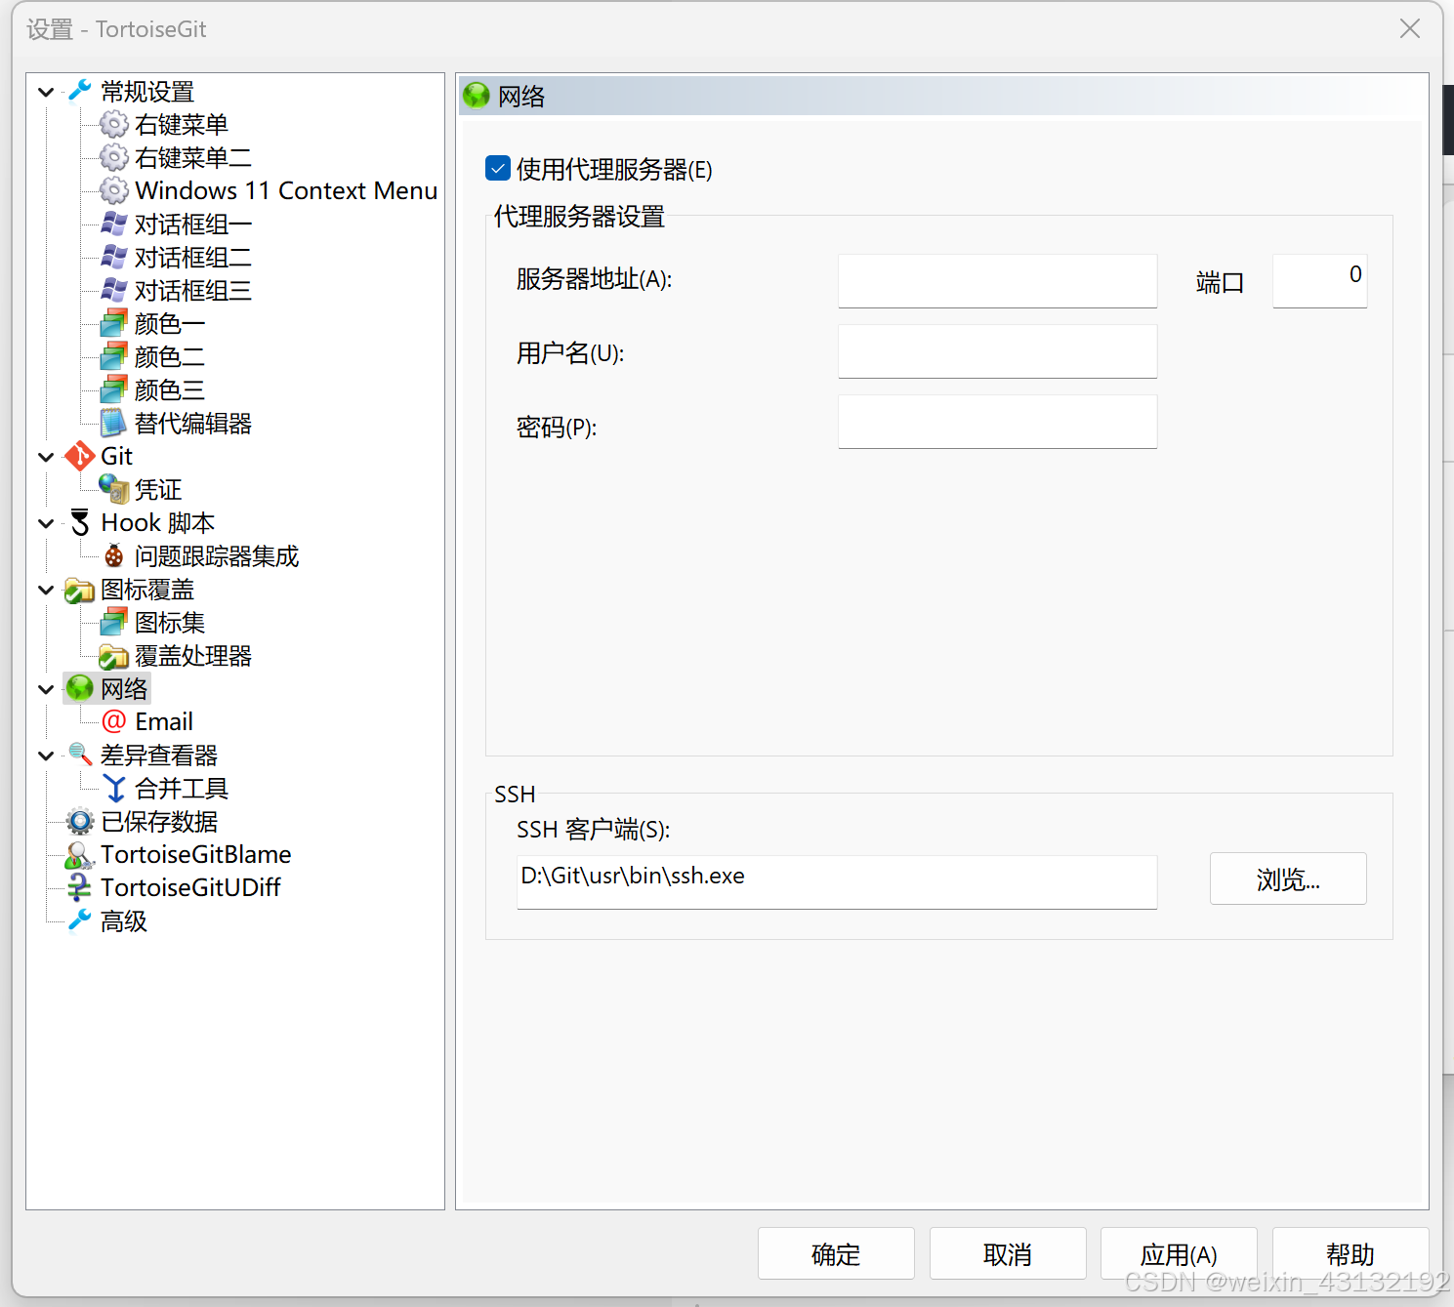
Task: Focus the 用户名 input field
Action: click(997, 351)
